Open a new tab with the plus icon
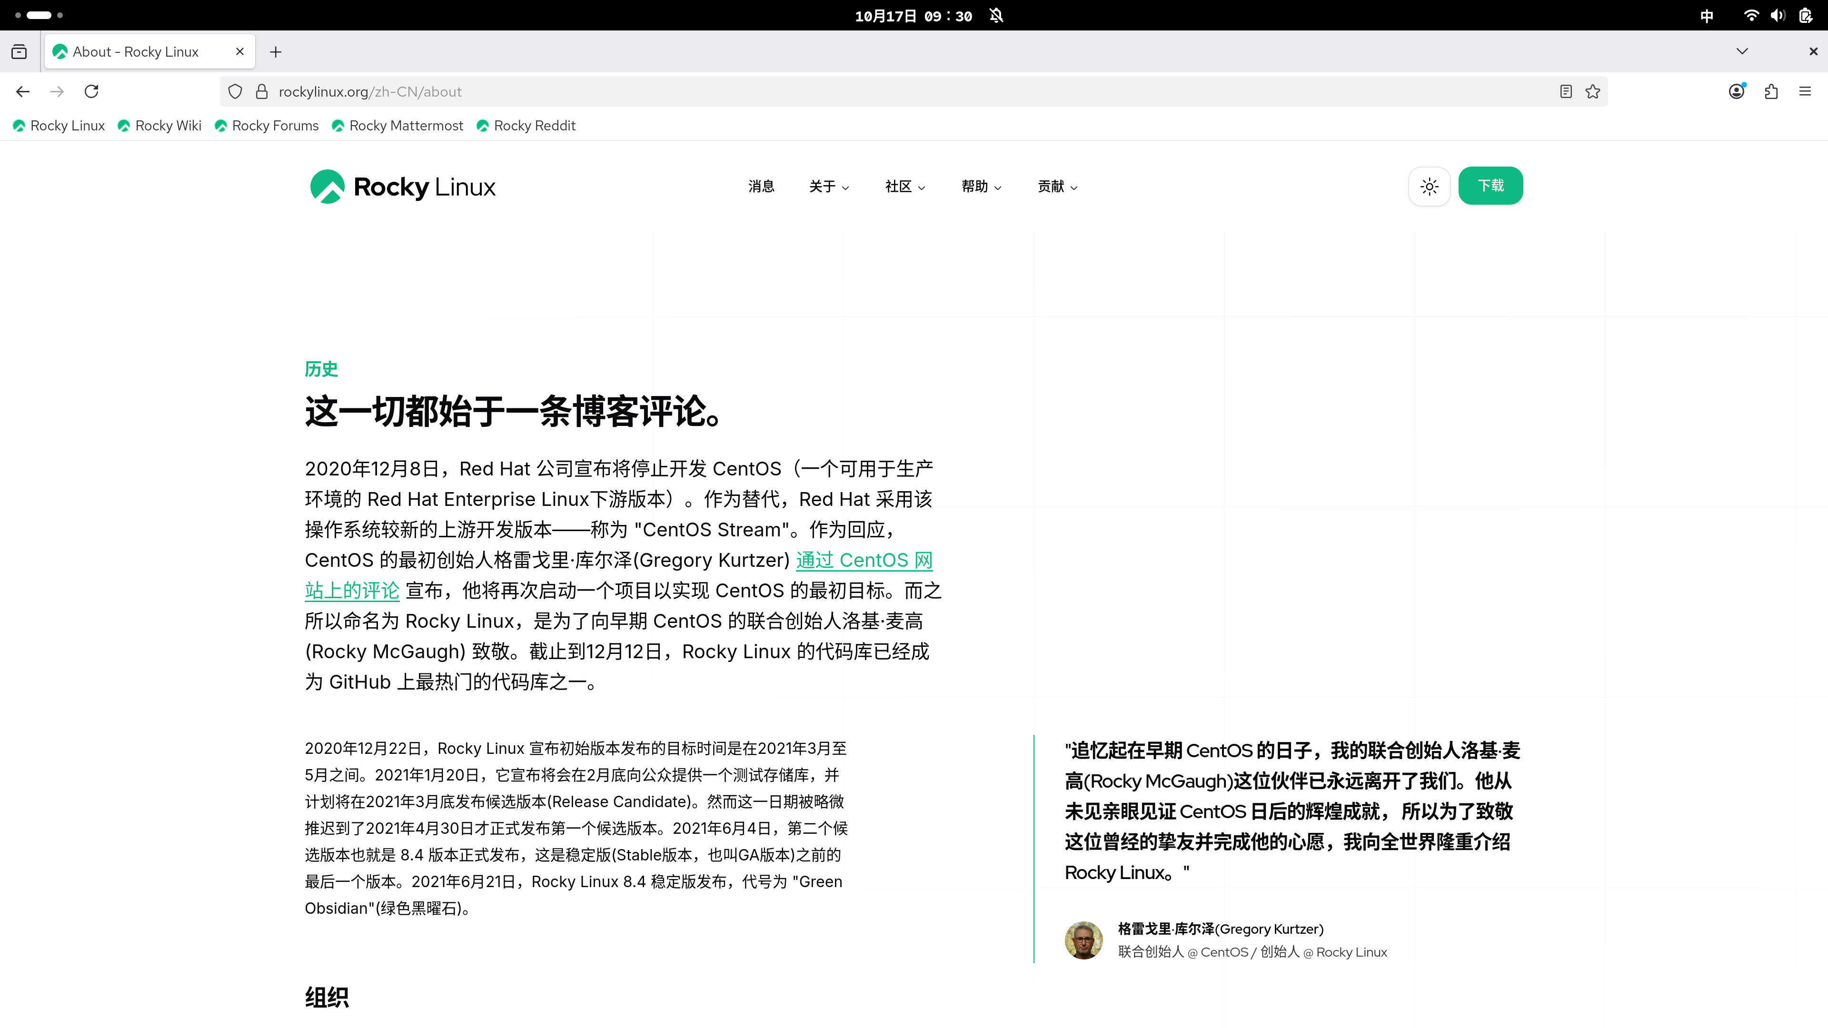This screenshot has width=1828, height=1028. pyautogui.click(x=276, y=52)
